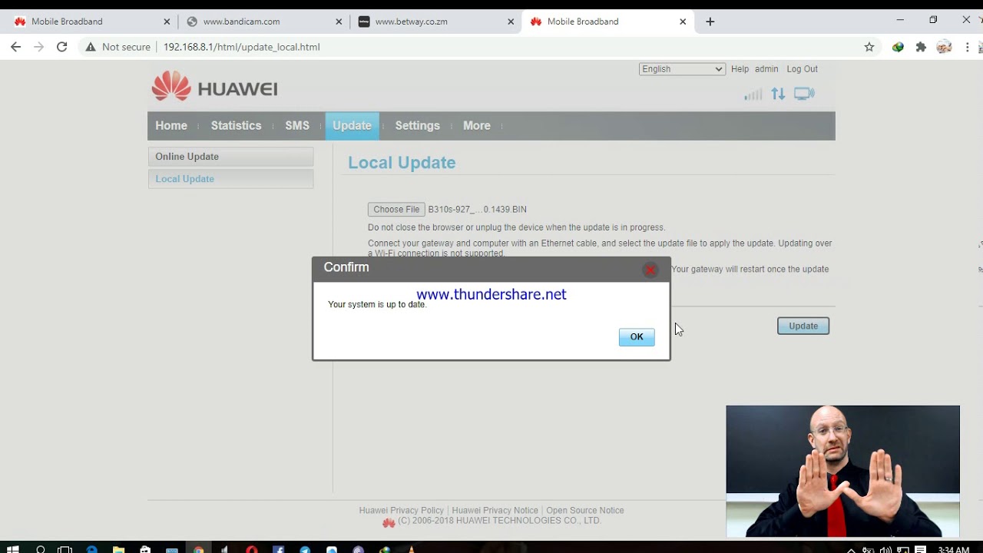Close the www.bandicam.com tab
This screenshot has width=983, height=553.
339,22
